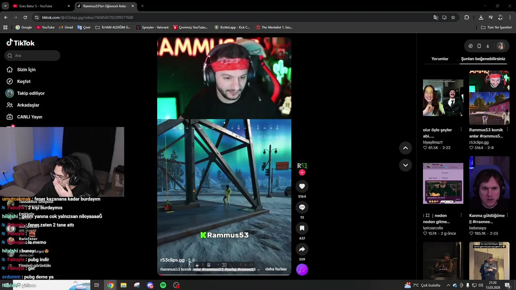Open YouTube bookmark

(45, 27)
